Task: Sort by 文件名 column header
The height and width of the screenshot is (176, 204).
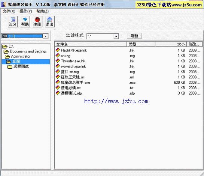Action: [x=91, y=44]
